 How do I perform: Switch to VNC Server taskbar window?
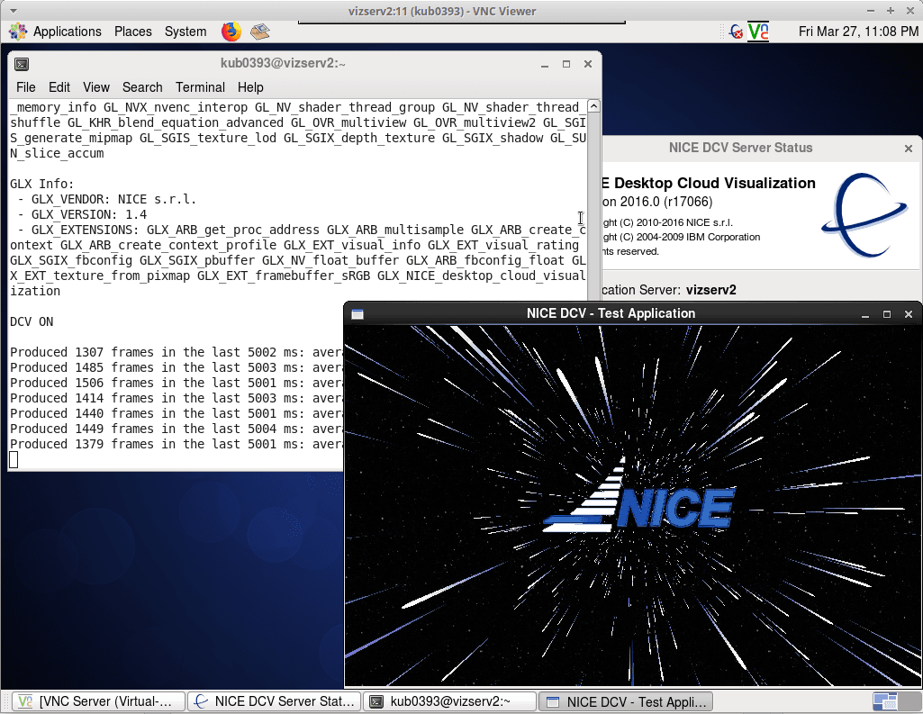(97, 701)
